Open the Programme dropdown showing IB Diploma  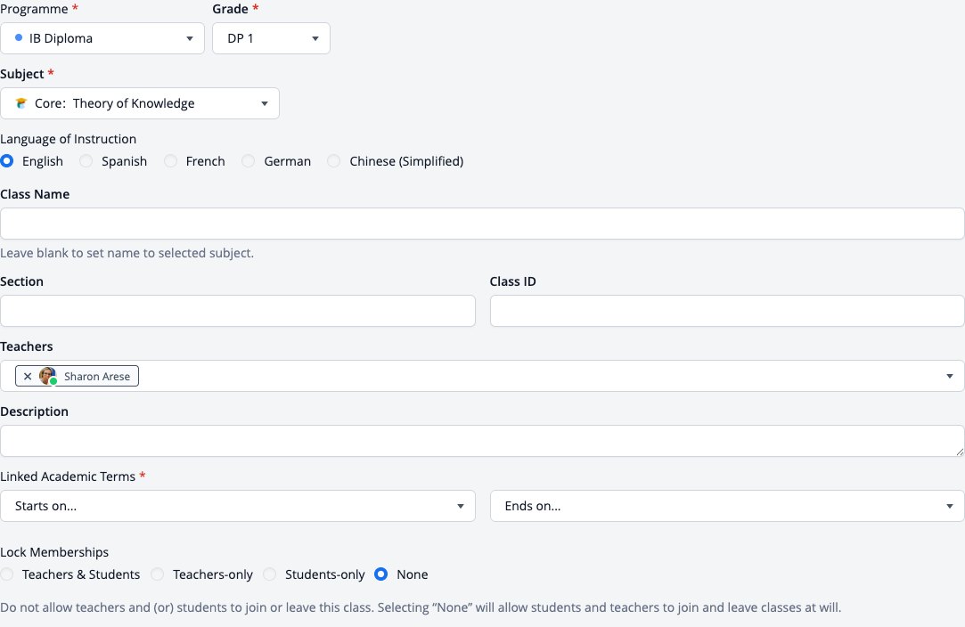pyautogui.click(x=102, y=38)
